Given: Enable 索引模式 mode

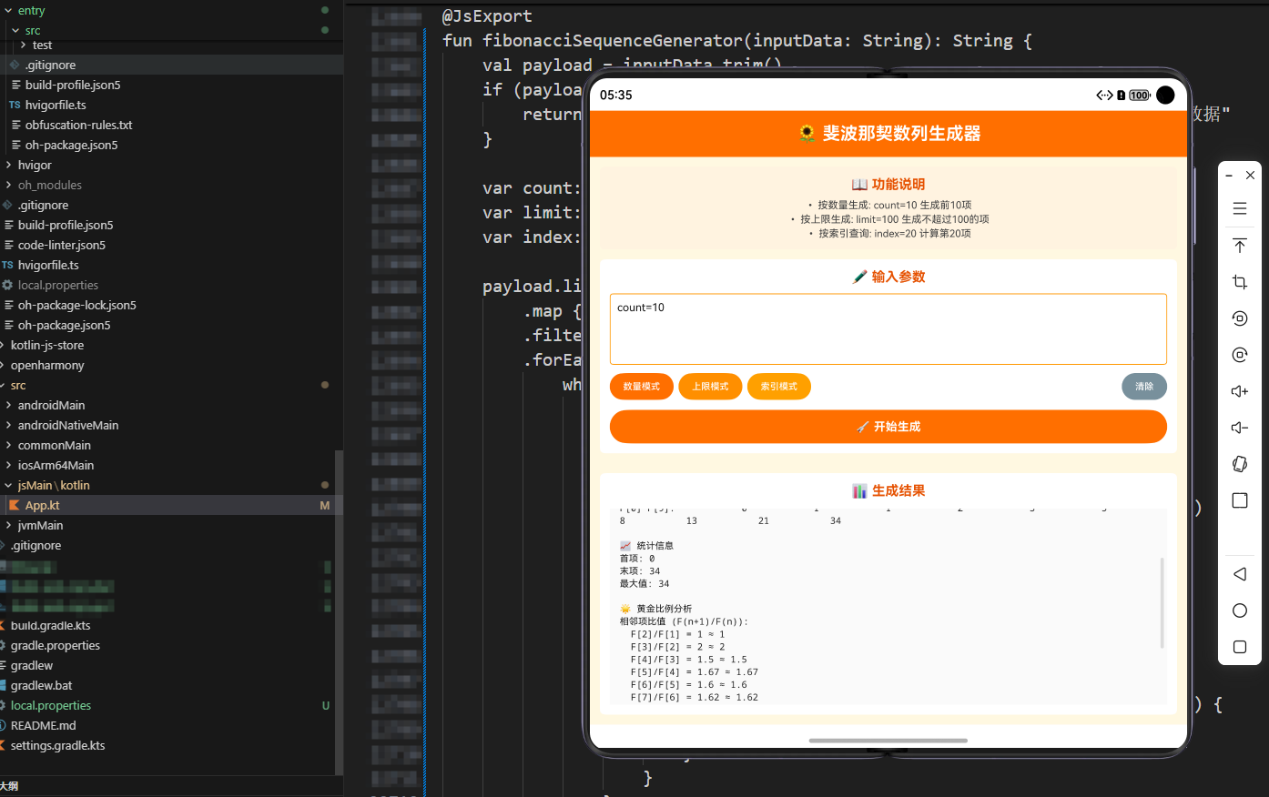Looking at the screenshot, I should point(779,386).
